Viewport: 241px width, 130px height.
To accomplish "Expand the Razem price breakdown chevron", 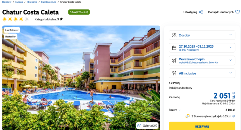I will tap(179, 110).
